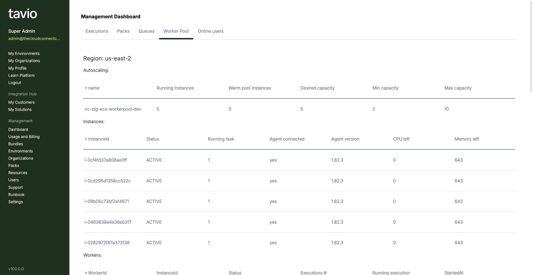Click ACTIVE status of i-0cf4fd37a808ae0ff

click(154, 160)
